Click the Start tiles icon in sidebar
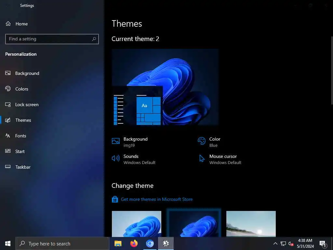 [x=8, y=151]
